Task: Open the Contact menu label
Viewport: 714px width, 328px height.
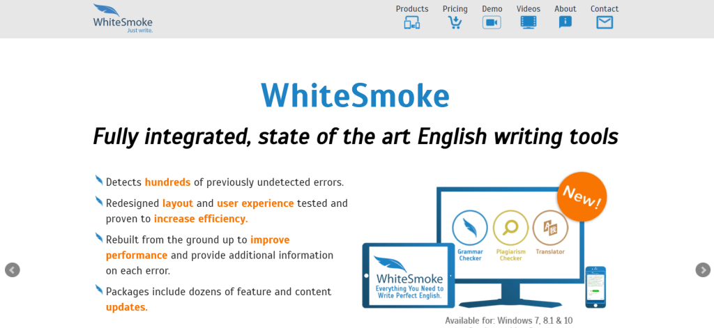Action: click(605, 8)
